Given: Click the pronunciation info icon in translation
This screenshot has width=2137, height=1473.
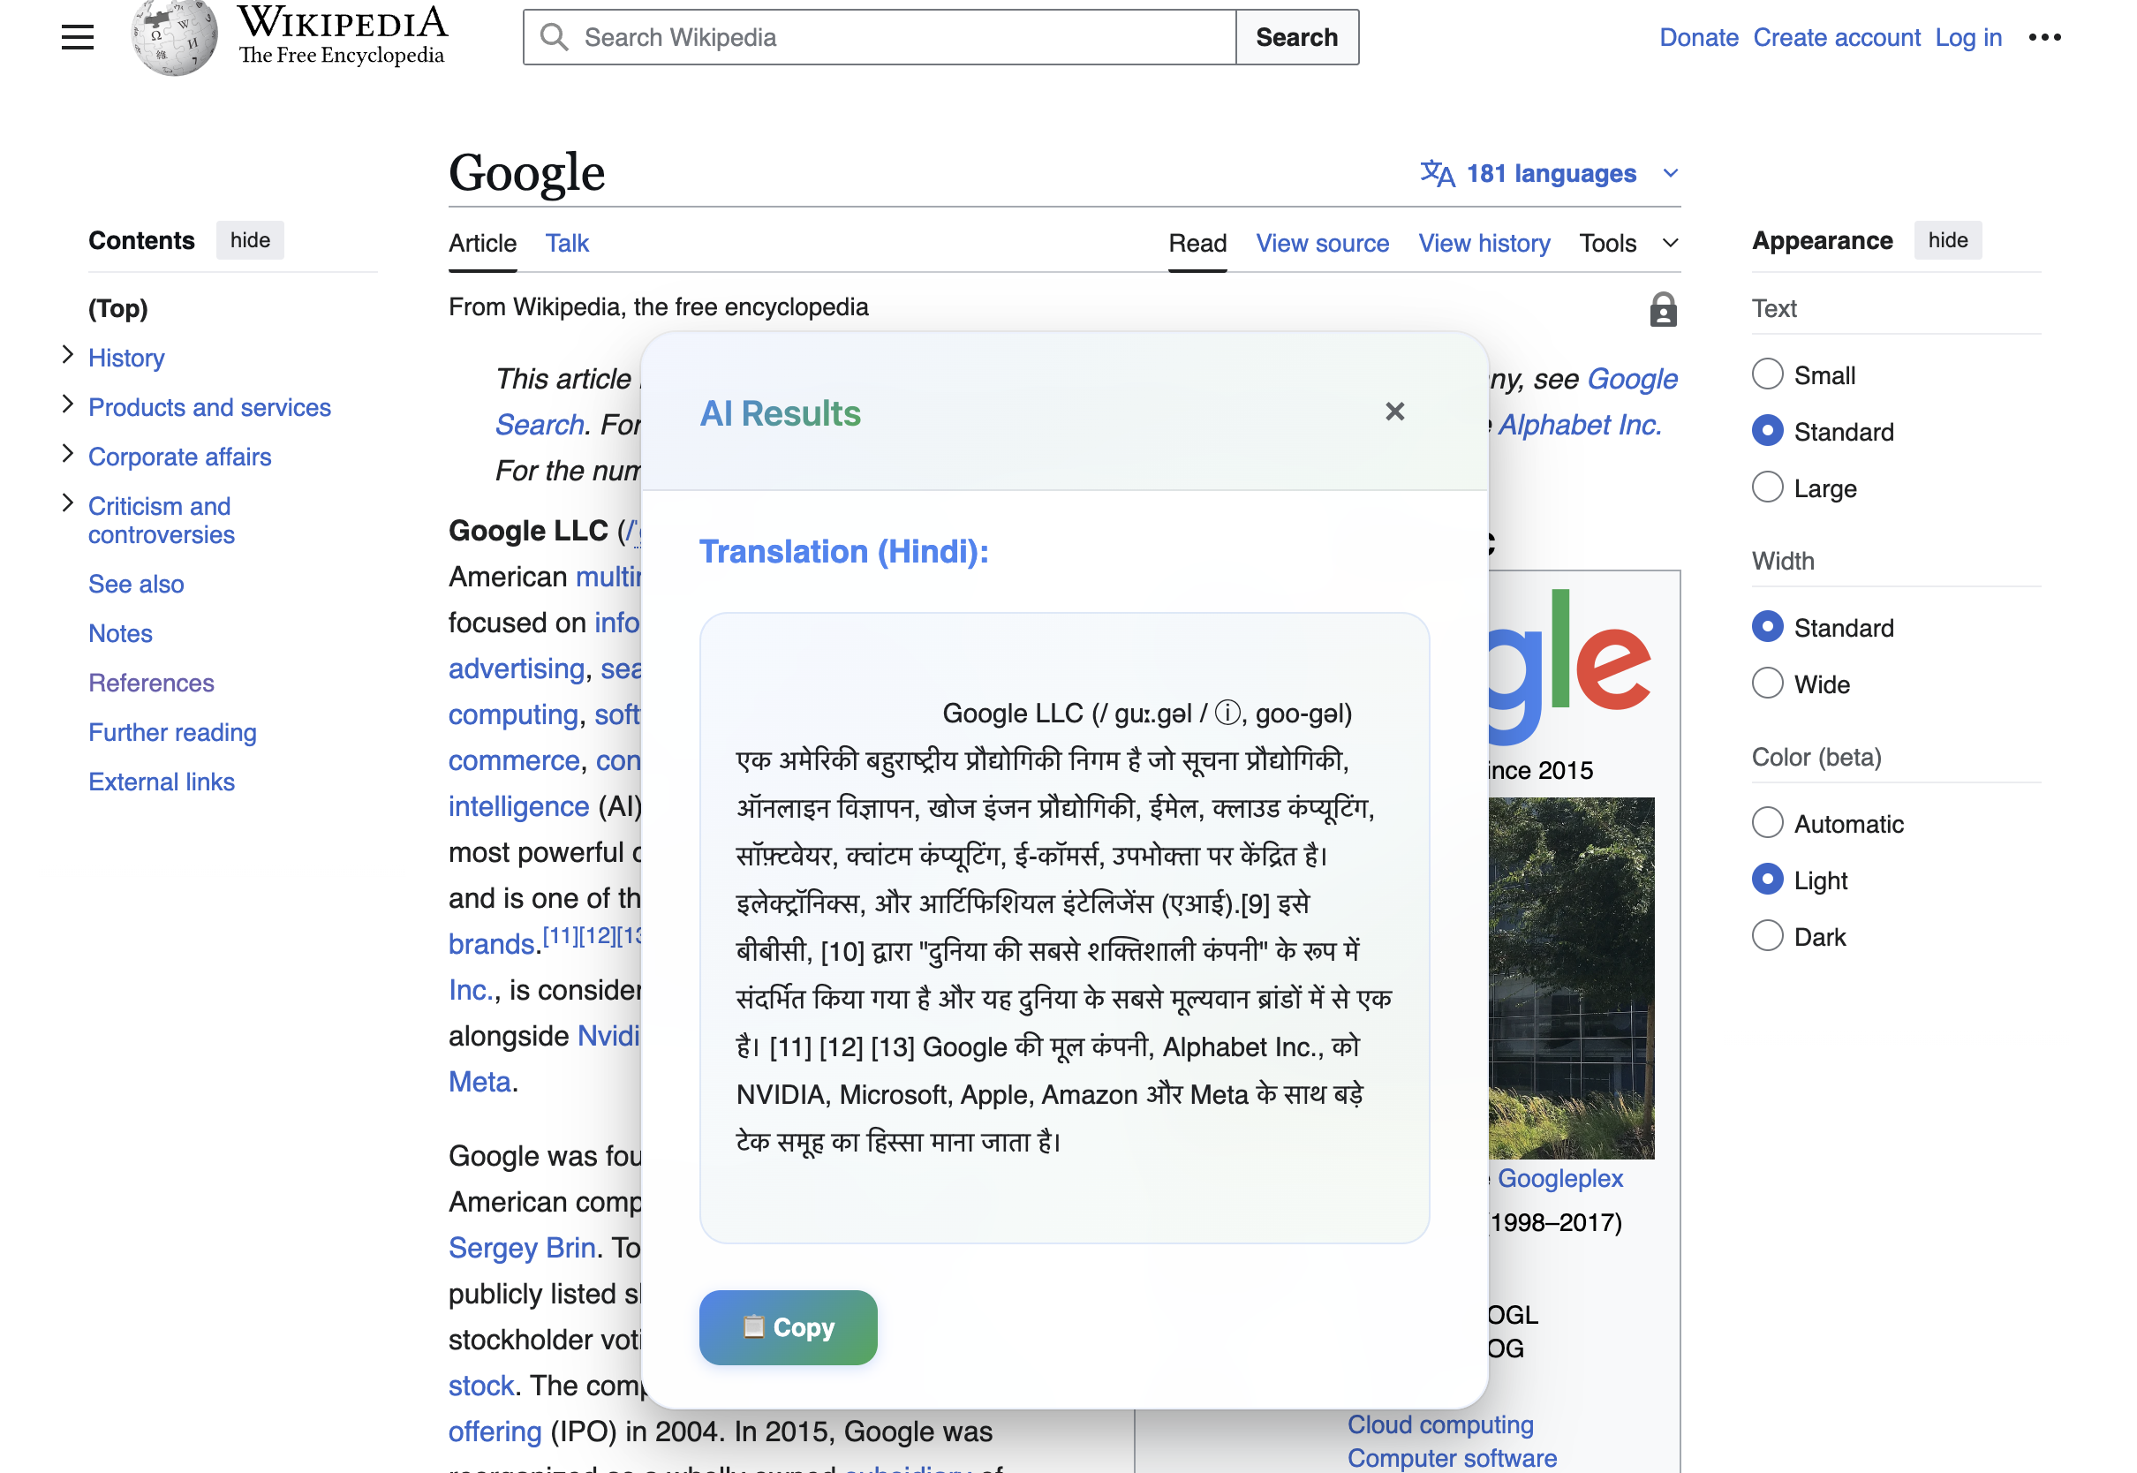Looking at the screenshot, I should 1227,713.
